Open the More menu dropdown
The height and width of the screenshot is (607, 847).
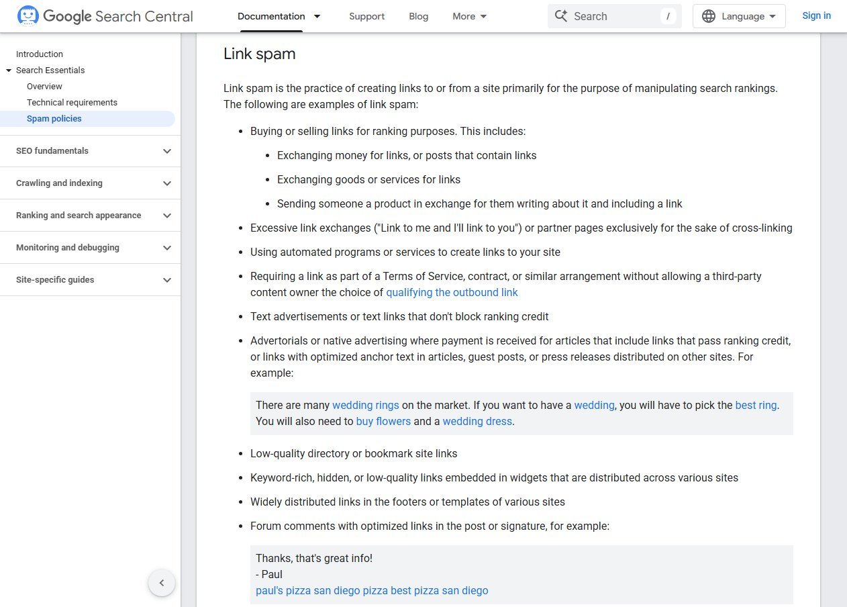470,16
